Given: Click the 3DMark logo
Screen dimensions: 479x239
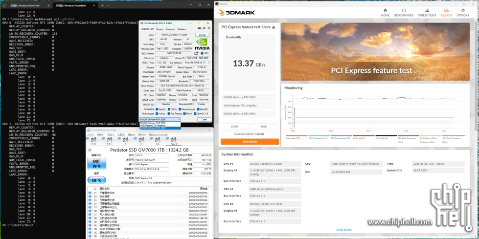Looking at the screenshot, I should pyautogui.click(x=236, y=13).
